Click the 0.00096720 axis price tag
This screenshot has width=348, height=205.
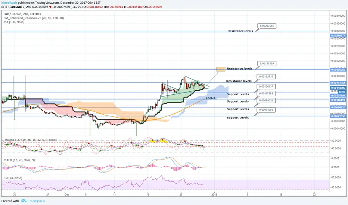pos(338,107)
